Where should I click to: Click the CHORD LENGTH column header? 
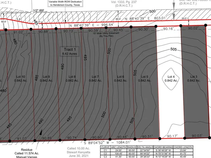coord(183,147)
